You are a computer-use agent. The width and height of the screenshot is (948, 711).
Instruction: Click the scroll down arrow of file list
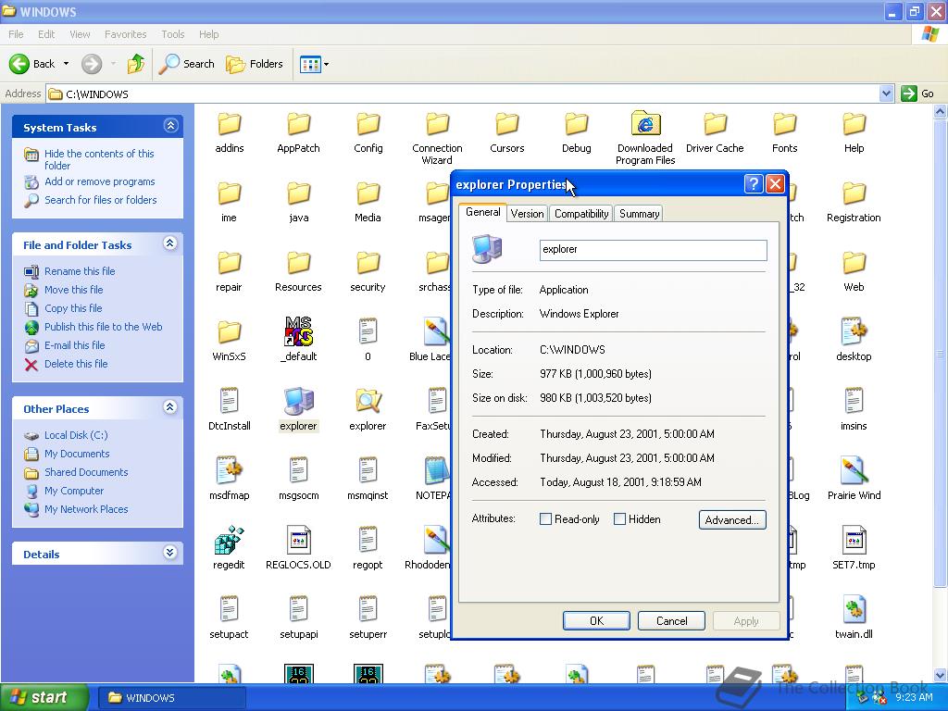[941, 675]
